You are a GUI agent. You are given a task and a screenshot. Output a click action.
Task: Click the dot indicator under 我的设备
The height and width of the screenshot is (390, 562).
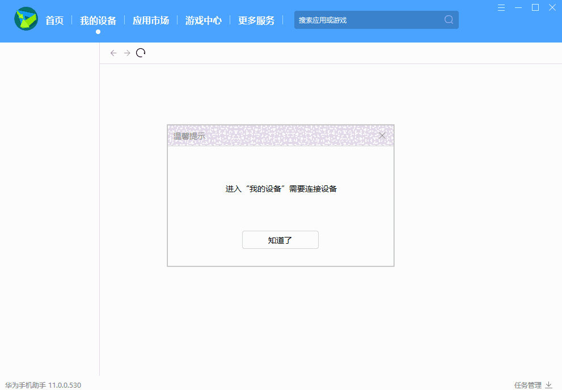click(98, 32)
